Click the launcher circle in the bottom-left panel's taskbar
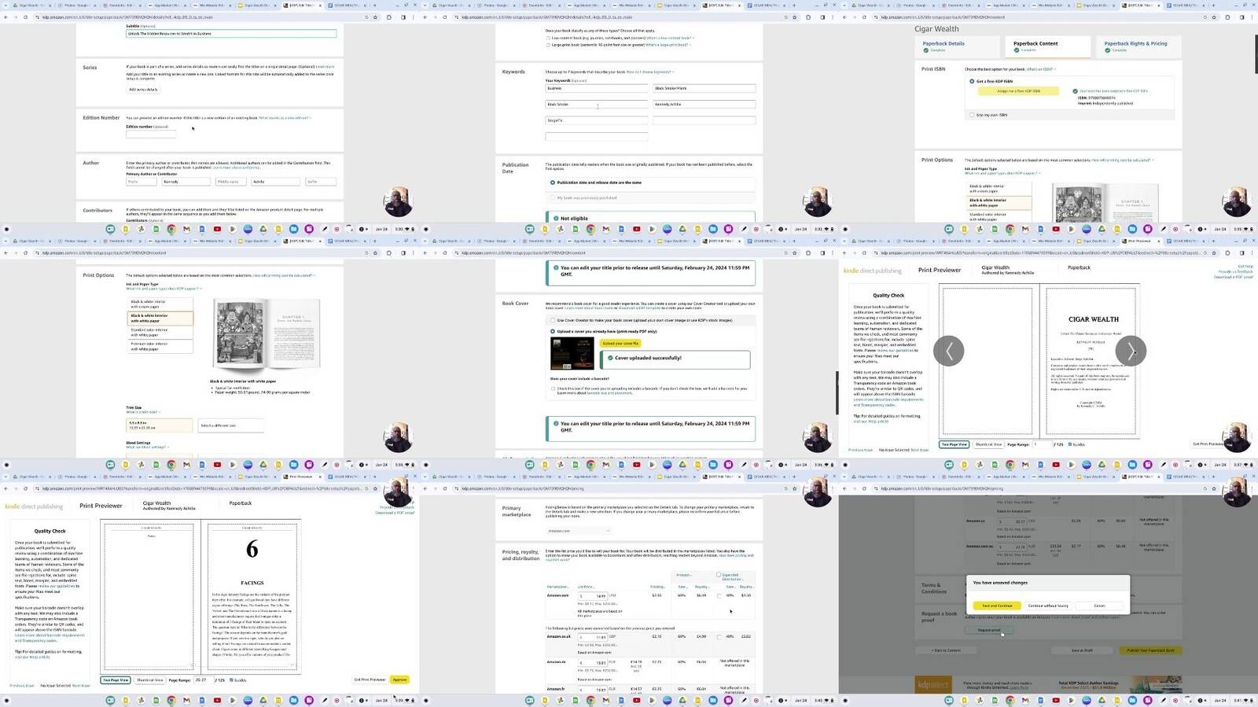Viewport: 1258px width, 707px height. tap(6, 701)
